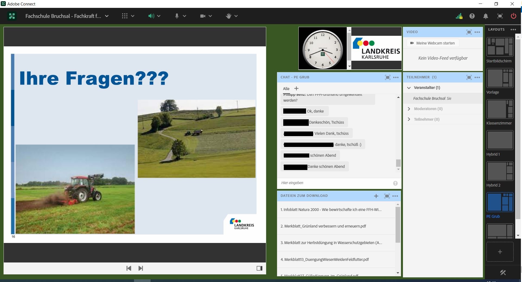Open Help via the question mark icon
This screenshot has height=282, width=522.
click(472, 16)
